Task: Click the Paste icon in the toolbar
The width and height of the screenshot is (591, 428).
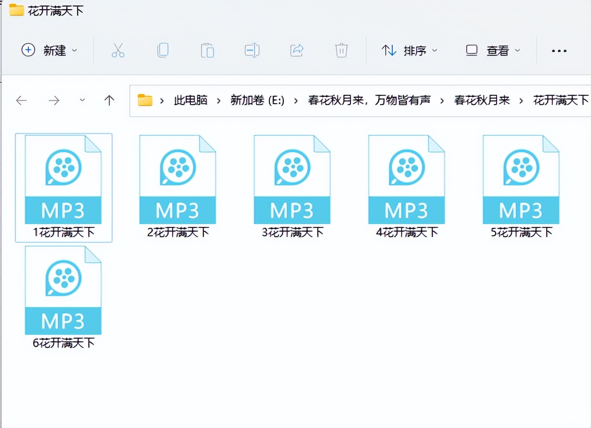Action: [207, 50]
